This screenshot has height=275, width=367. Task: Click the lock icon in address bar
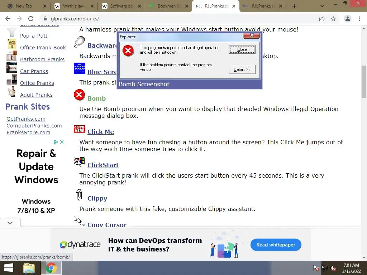46,19
